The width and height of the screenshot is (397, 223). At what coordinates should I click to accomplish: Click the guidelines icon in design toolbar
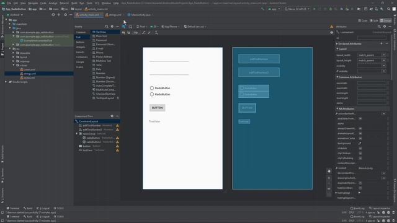(x=156, y=33)
